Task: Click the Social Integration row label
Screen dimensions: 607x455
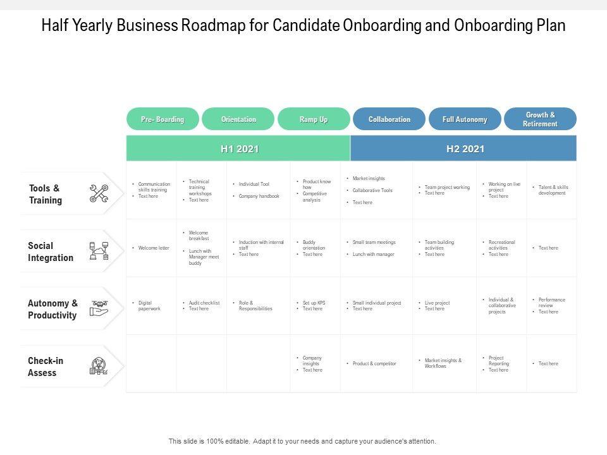Action: click(51, 252)
